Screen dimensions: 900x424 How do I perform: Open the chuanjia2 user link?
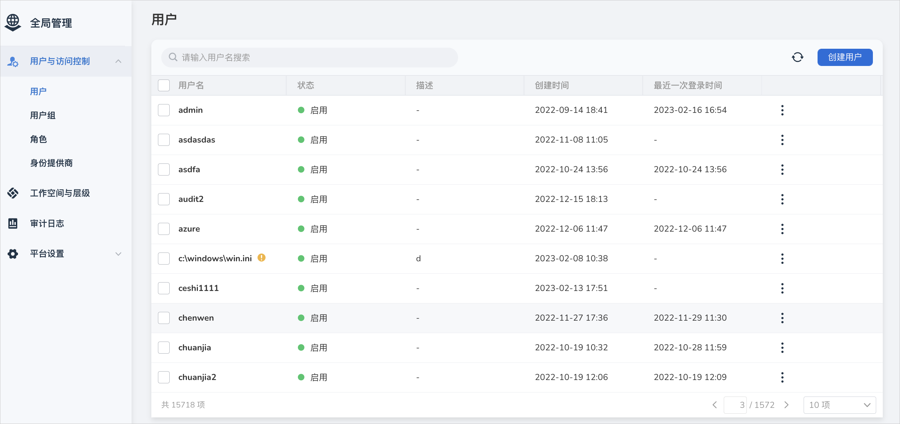[x=197, y=377]
